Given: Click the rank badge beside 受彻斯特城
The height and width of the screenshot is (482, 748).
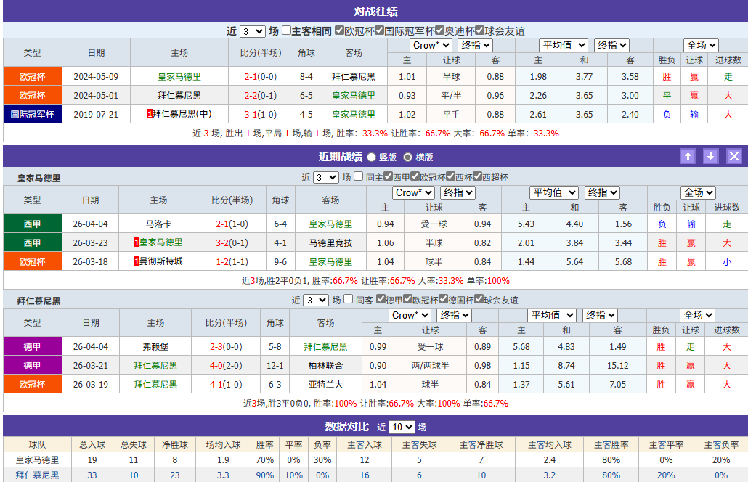Looking at the screenshot, I should (x=137, y=261).
